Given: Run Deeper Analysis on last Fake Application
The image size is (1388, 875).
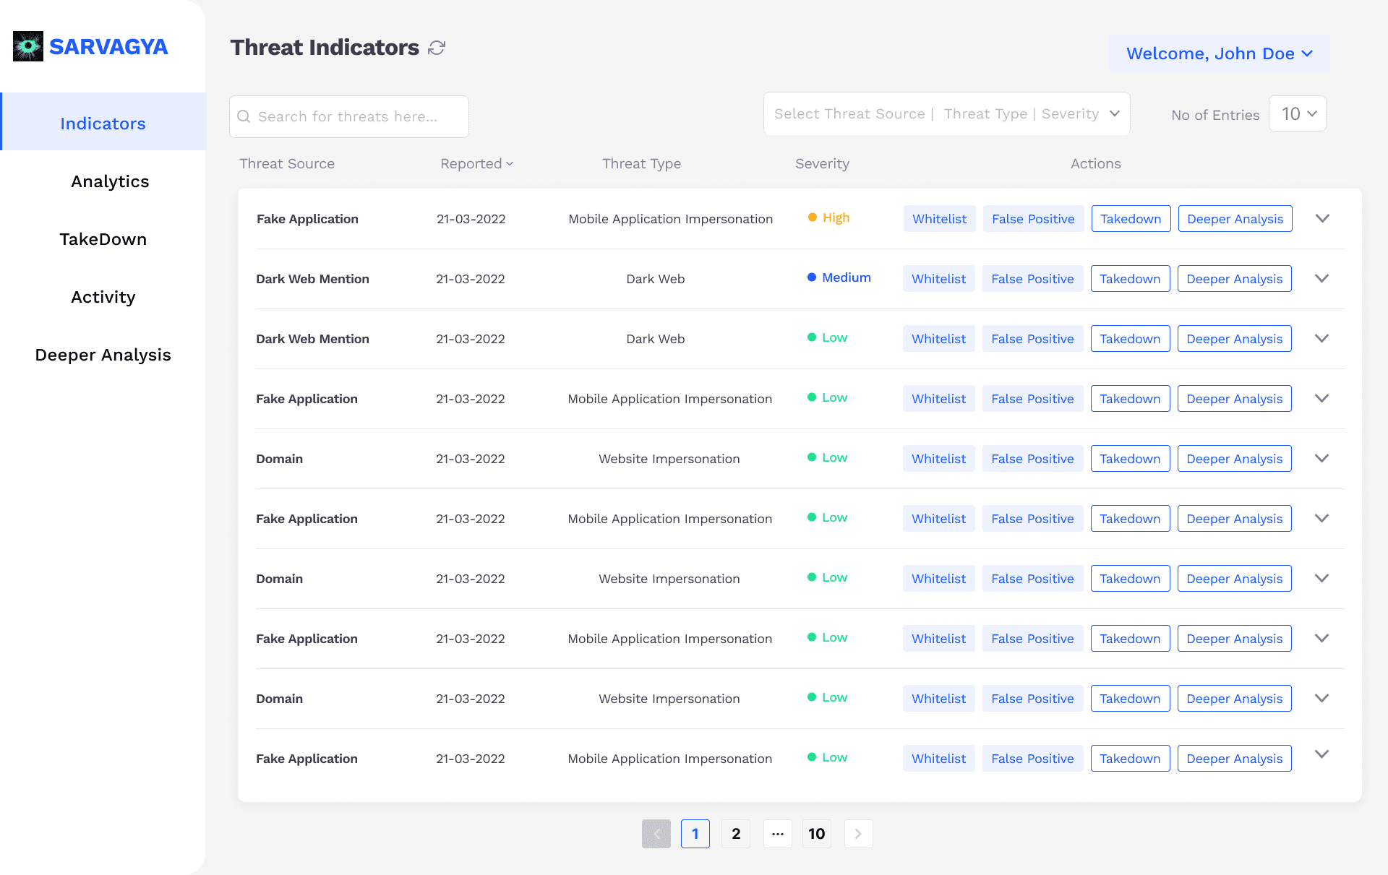Looking at the screenshot, I should [x=1234, y=759].
